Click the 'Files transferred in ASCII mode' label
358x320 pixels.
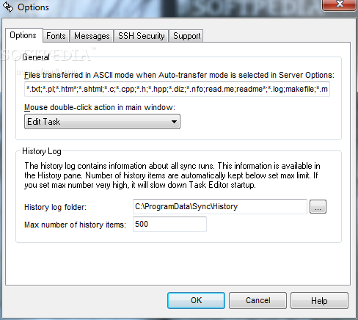[179, 75]
